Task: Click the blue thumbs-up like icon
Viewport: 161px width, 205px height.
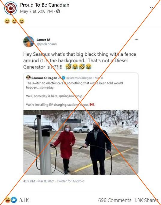Action: 14,200
